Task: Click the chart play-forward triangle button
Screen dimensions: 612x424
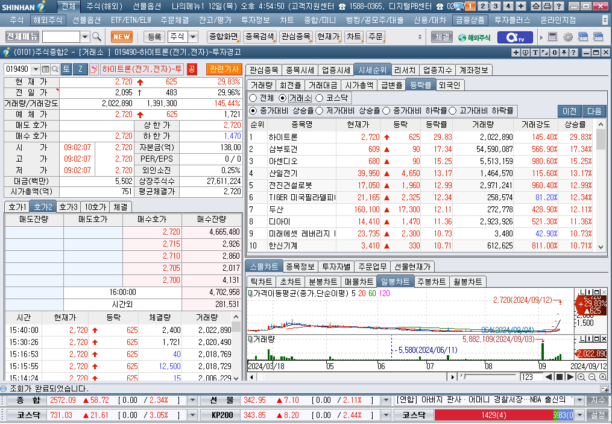Action: (x=570, y=377)
